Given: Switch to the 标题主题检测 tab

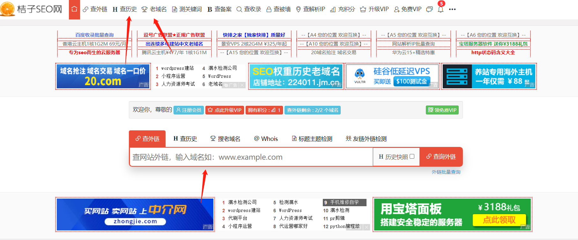Looking at the screenshot, I should [x=312, y=139].
